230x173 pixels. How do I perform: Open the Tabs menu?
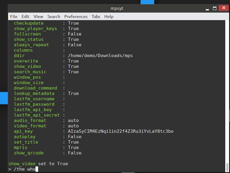pyautogui.click(x=96, y=16)
